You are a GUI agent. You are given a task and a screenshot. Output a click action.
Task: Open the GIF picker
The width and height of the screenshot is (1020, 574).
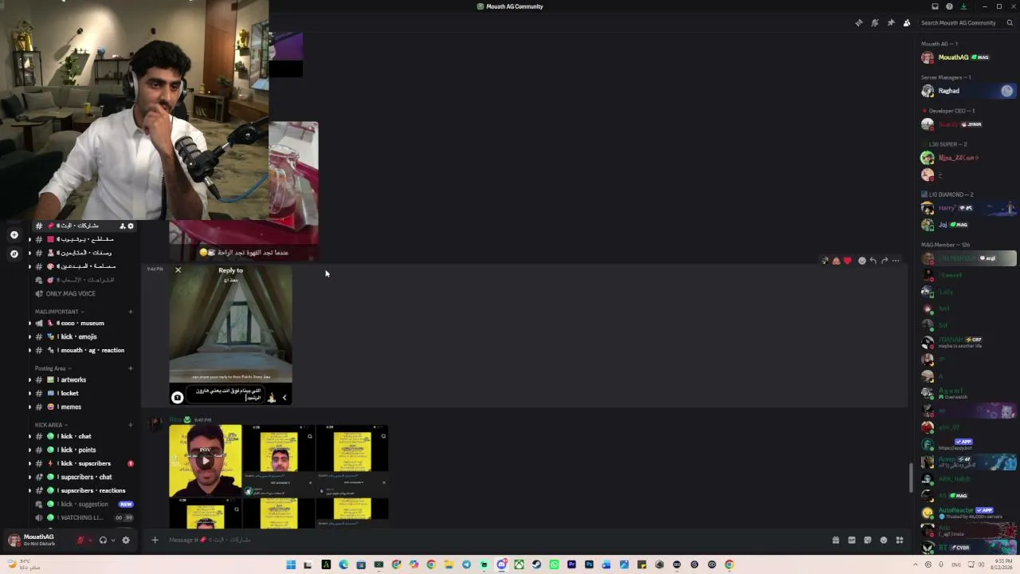click(x=851, y=540)
